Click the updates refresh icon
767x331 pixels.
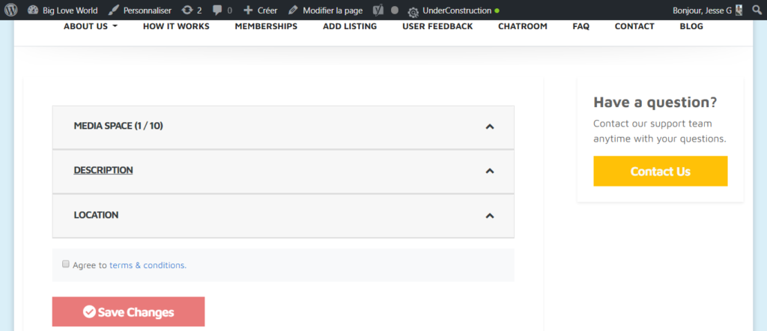click(187, 10)
